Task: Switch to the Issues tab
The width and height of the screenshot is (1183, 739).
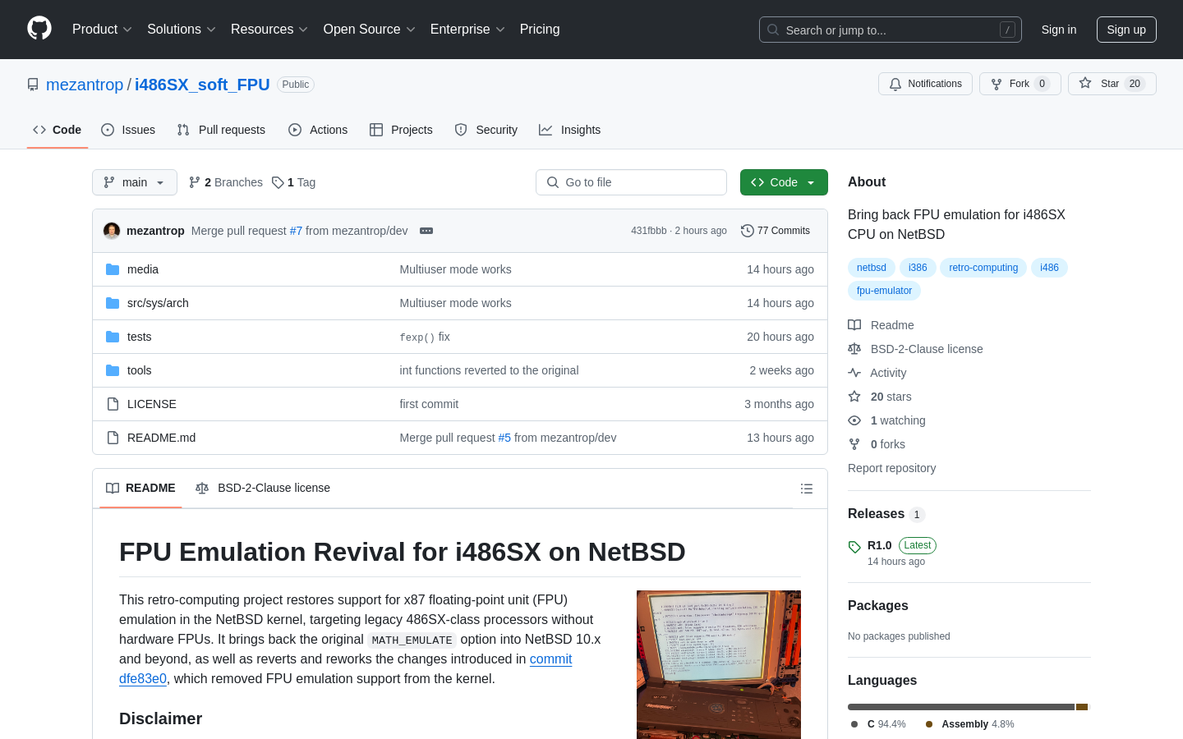Action: pyautogui.click(x=128, y=130)
